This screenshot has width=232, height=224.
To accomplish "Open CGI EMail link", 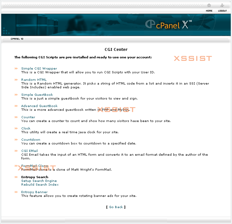I will [x=29, y=151].
